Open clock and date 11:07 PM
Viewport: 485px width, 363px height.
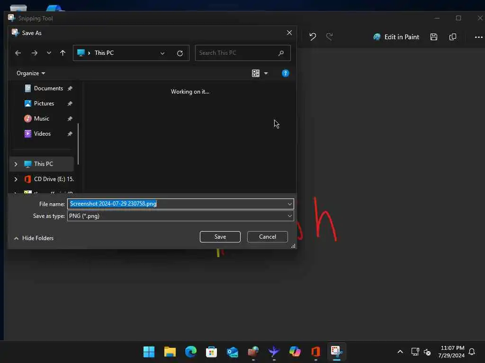point(451,352)
